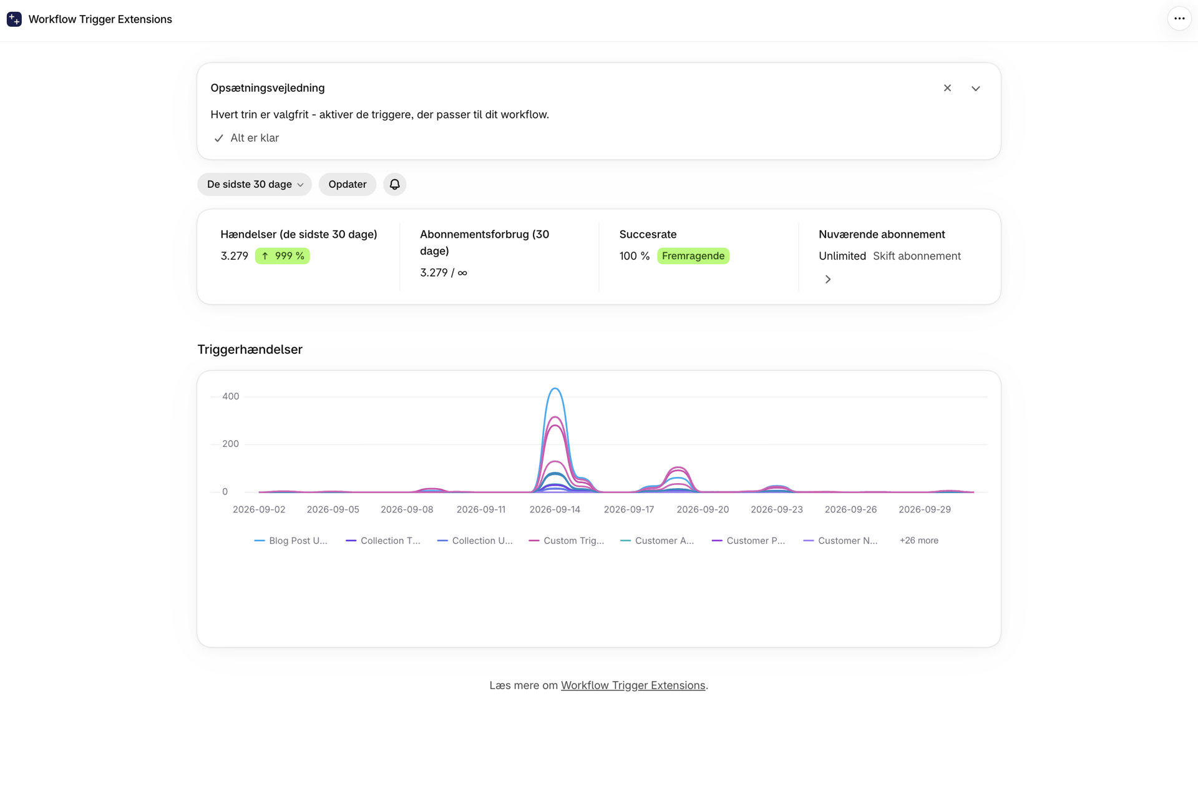Open the De sidste 30 dage dropdown

[x=255, y=184]
